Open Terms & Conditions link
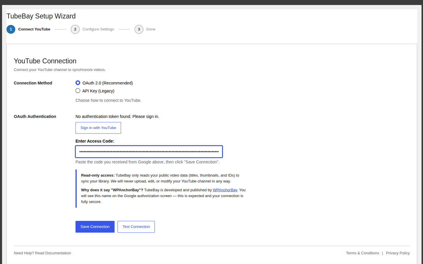Screen dimensions: 423x264 362,253
